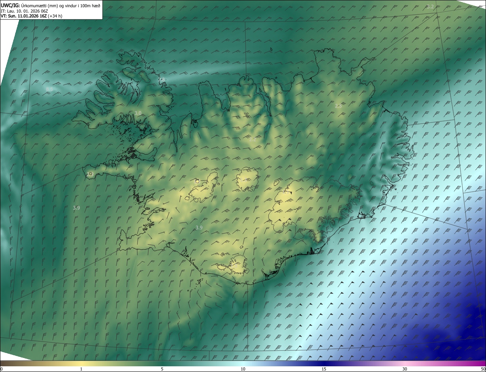486x372 pixels.
Task: Click the '50' tick on the color scale
Action: coord(483,369)
